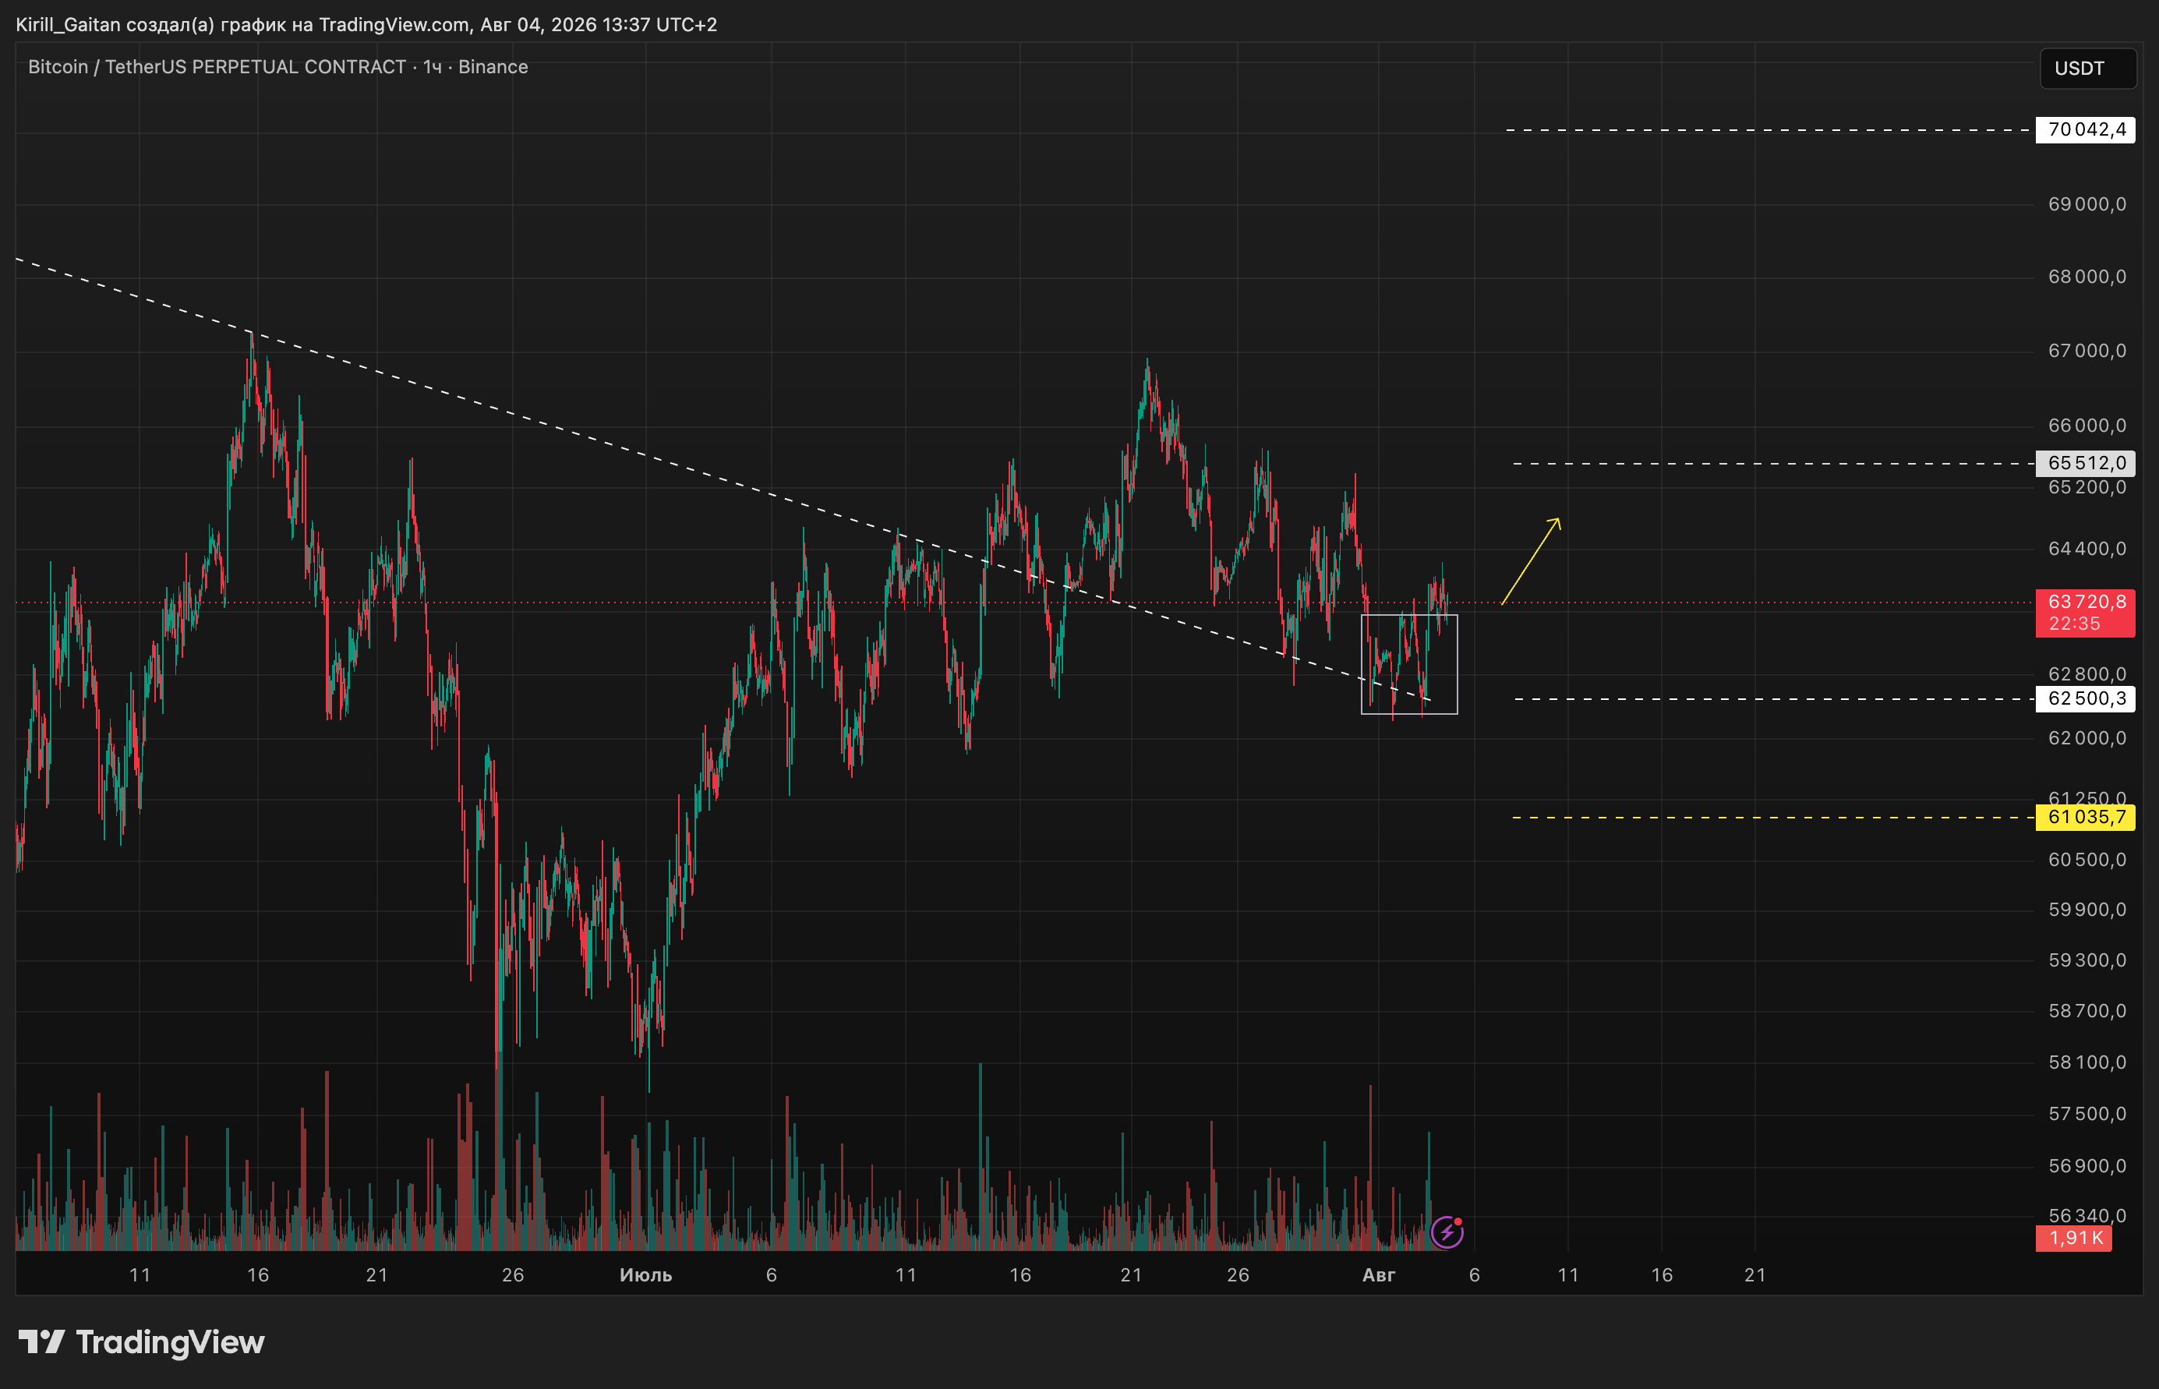Screen dimensions: 2159x1389
Task: Click 62 800,0 on the price scale
Action: point(2087,675)
